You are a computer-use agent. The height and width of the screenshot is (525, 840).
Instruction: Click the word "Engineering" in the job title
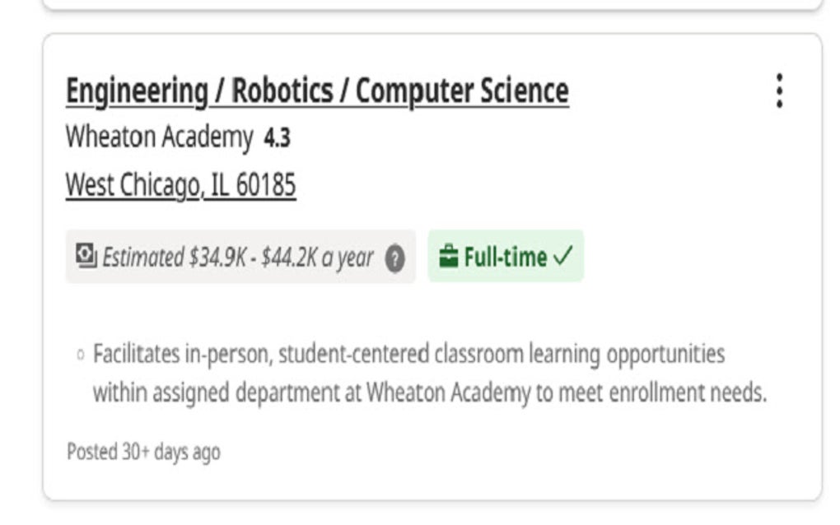tap(137, 91)
